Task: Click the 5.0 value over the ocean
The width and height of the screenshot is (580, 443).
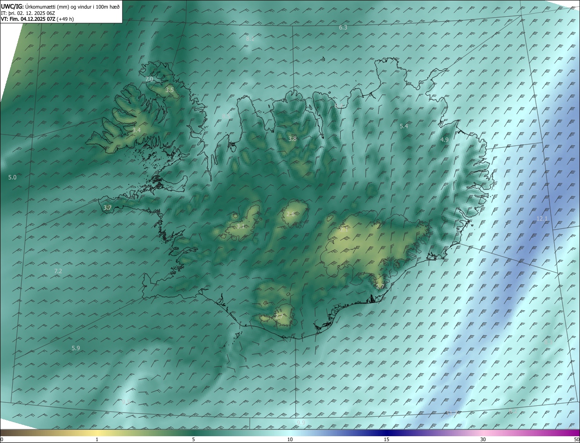Action: pyautogui.click(x=12, y=178)
